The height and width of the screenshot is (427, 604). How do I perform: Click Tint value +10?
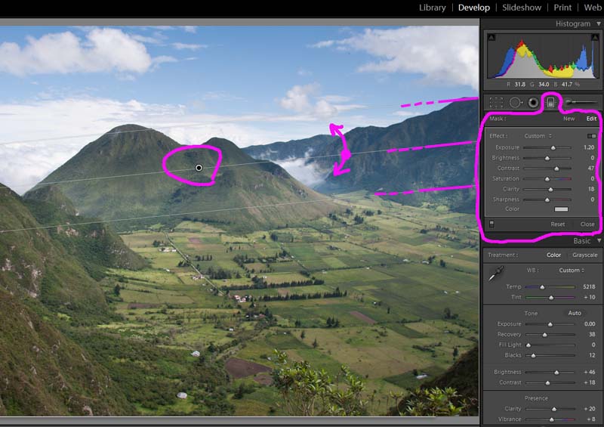coord(590,297)
